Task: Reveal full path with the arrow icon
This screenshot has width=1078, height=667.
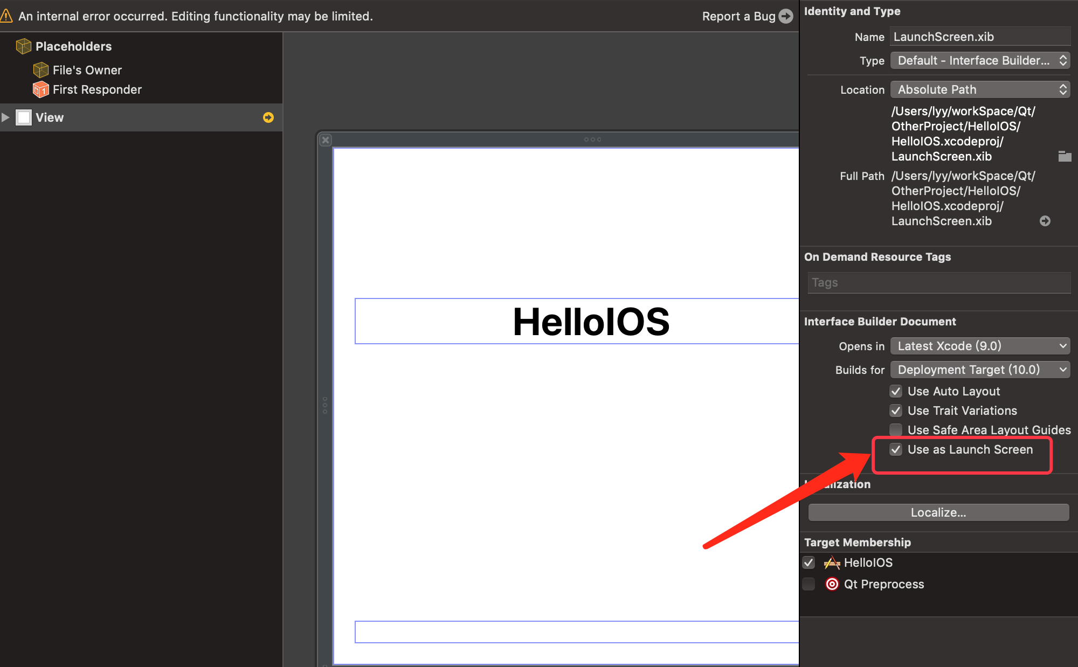Action: point(1045,221)
